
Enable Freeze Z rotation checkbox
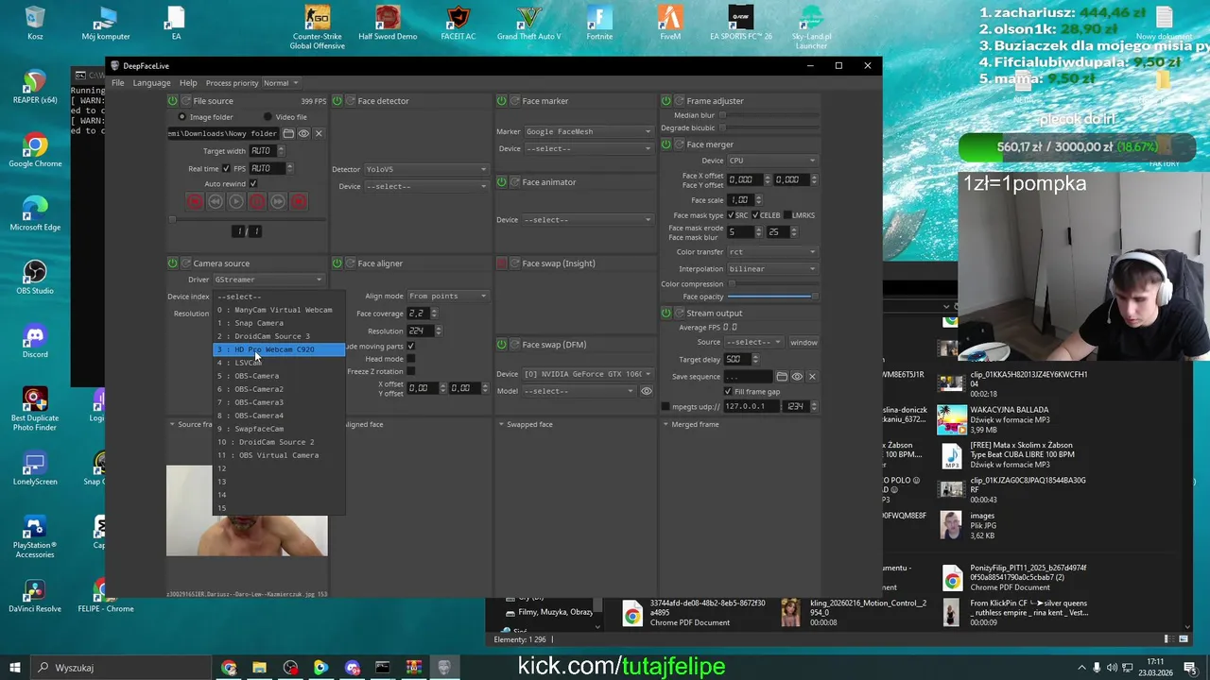(410, 371)
